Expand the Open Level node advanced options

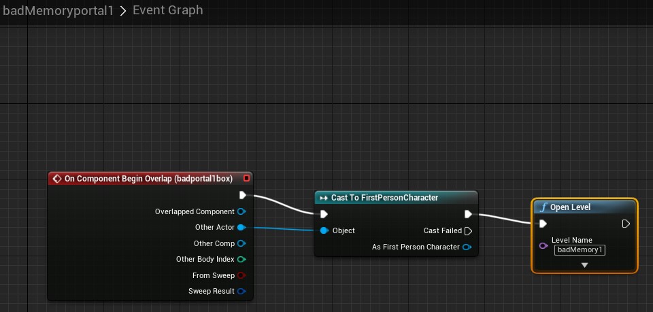click(584, 265)
